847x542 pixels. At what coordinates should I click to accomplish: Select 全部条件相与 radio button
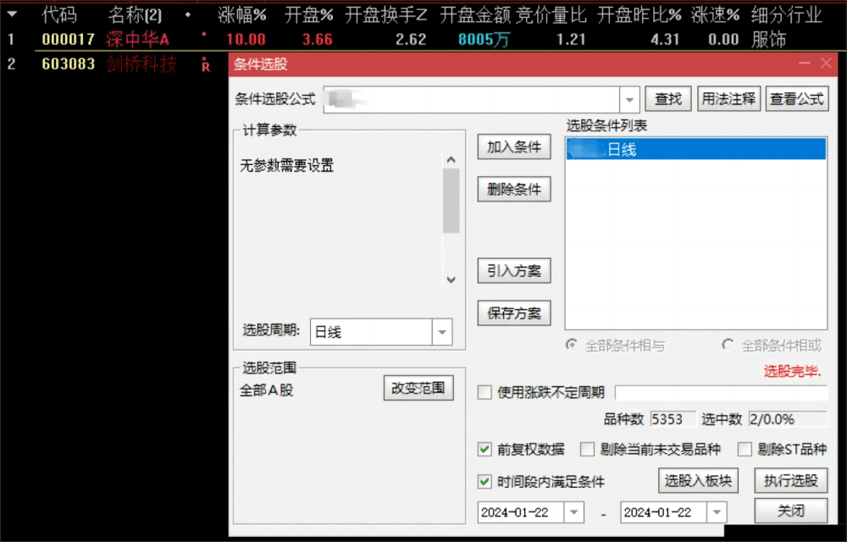pos(571,345)
